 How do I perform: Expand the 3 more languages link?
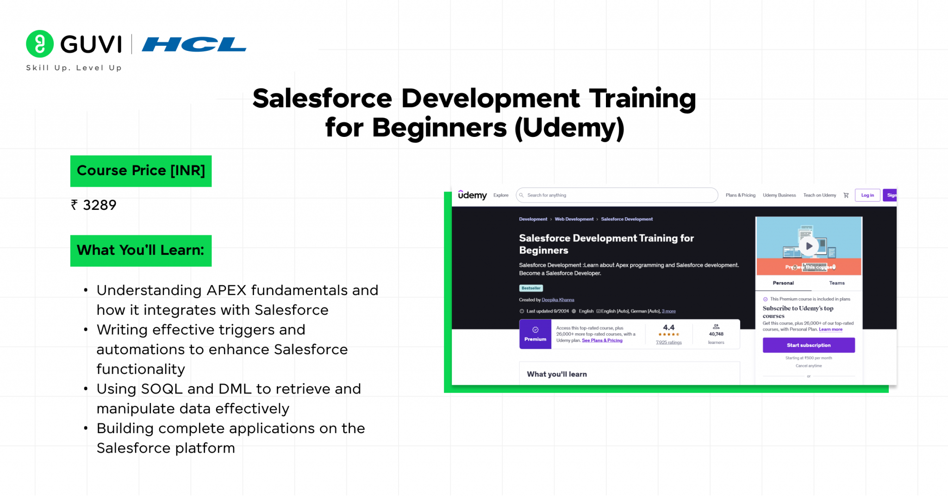click(668, 311)
